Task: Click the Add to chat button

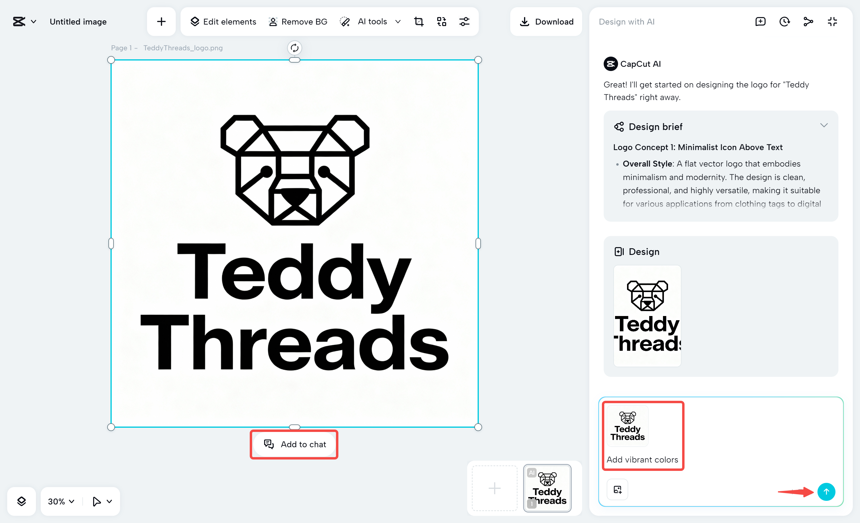Action: 294,444
